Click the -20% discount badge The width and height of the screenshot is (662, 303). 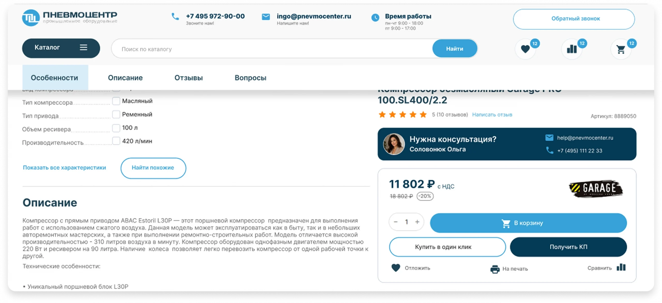click(x=425, y=196)
